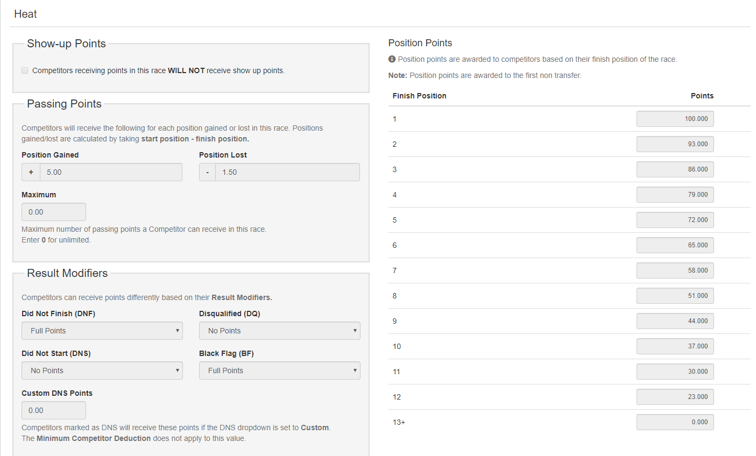The image size is (756, 456).
Task: Open the Disqualified result modifier dropdown
Action: pos(279,331)
